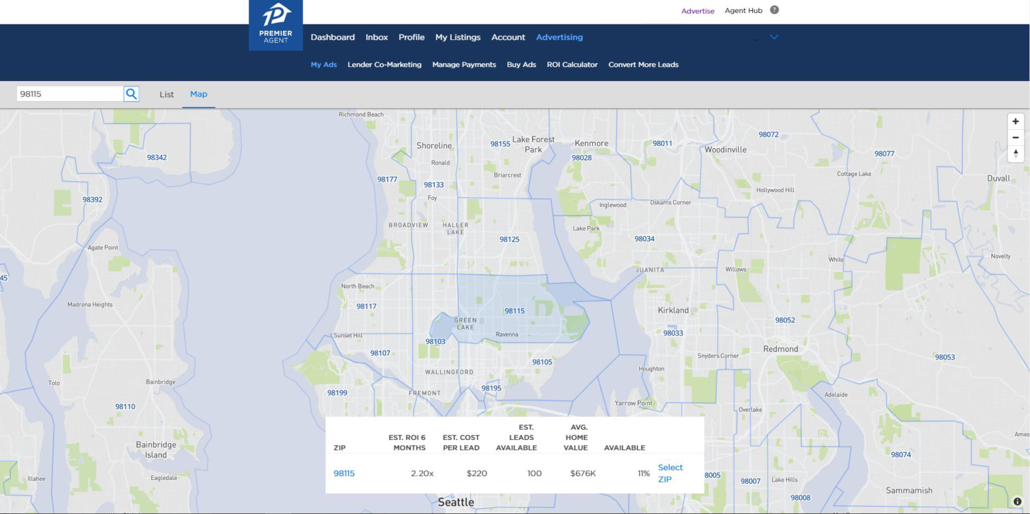Select ZIP 98115 on the map

click(514, 311)
